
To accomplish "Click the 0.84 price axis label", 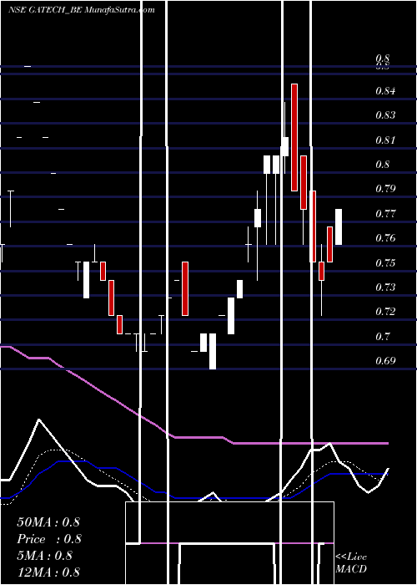I will click(x=385, y=90).
